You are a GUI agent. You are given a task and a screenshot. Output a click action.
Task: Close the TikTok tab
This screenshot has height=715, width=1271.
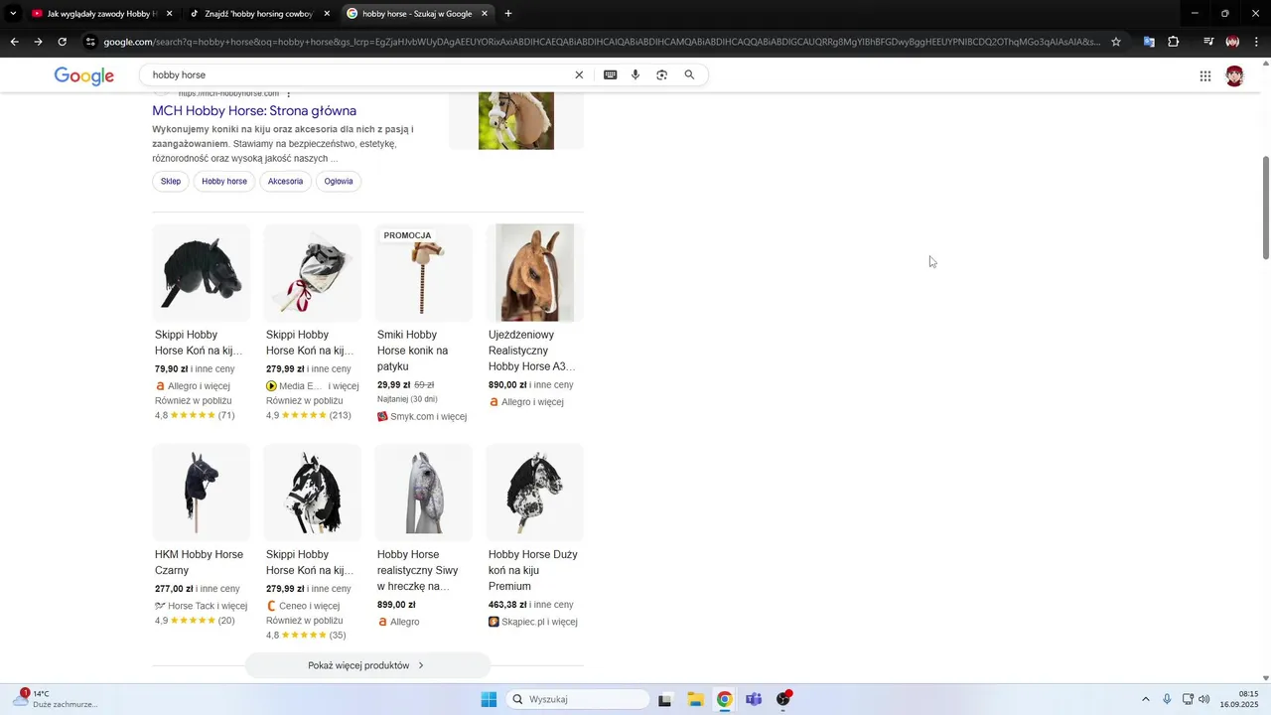327,14
